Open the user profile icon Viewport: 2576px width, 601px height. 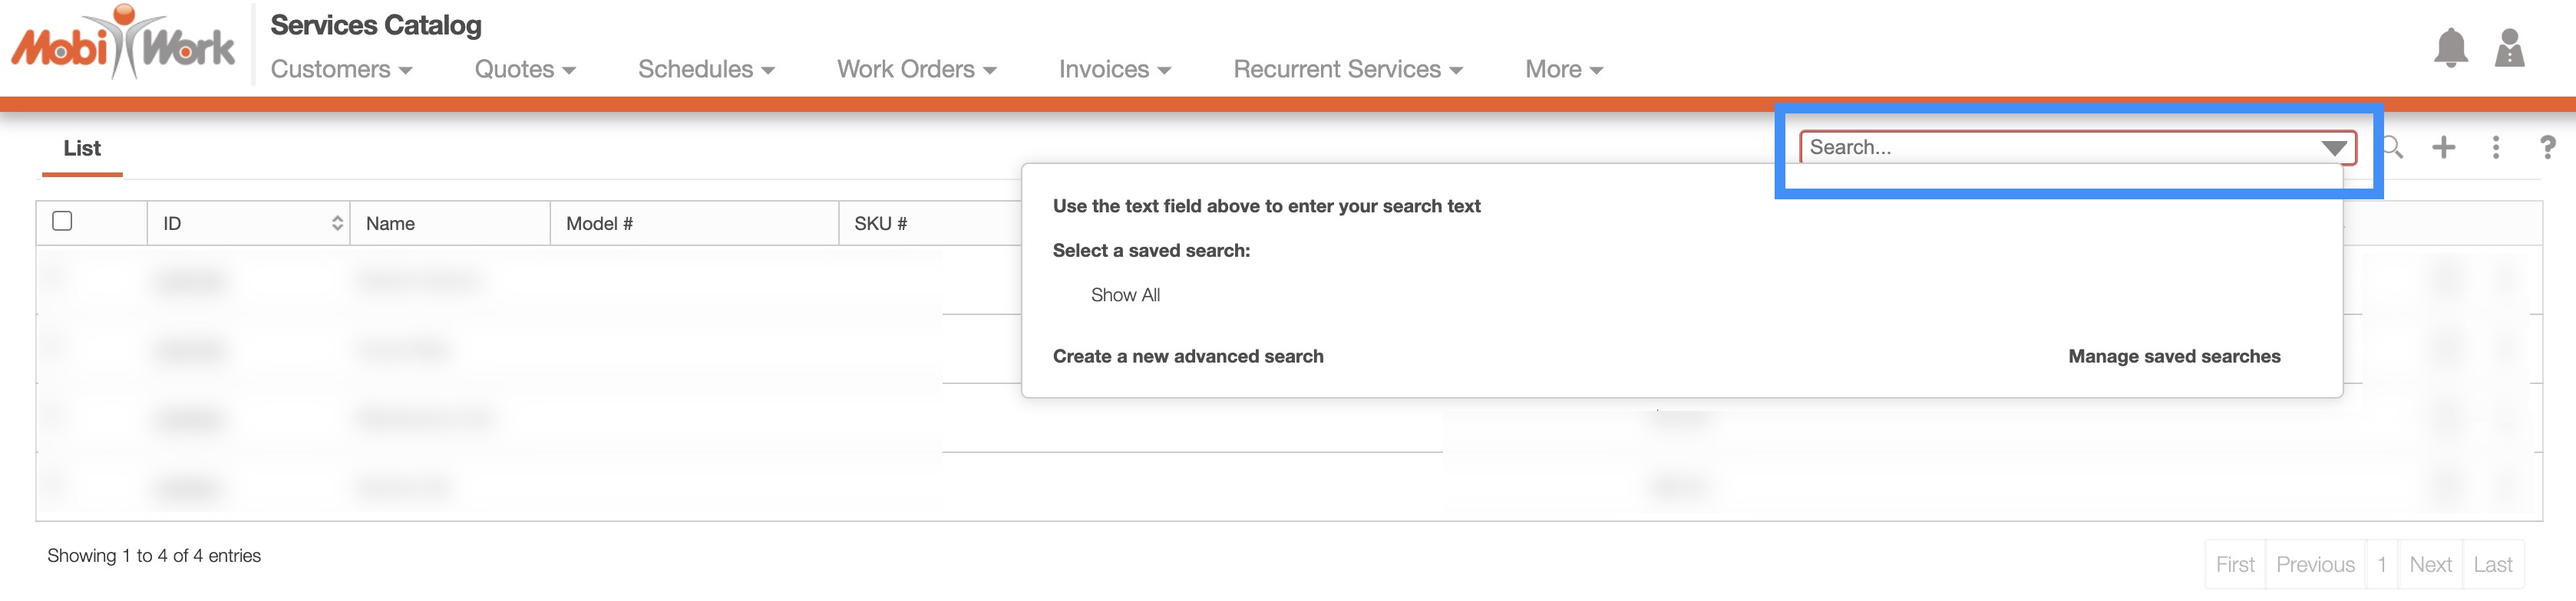[x=2509, y=48]
